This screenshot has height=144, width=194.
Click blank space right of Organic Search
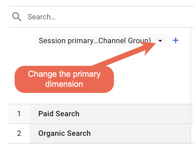click(x=140, y=133)
